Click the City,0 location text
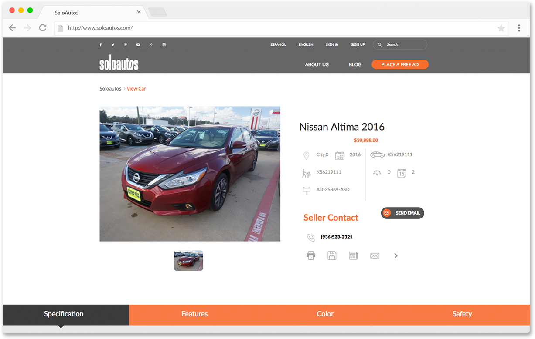 tap(322, 154)
